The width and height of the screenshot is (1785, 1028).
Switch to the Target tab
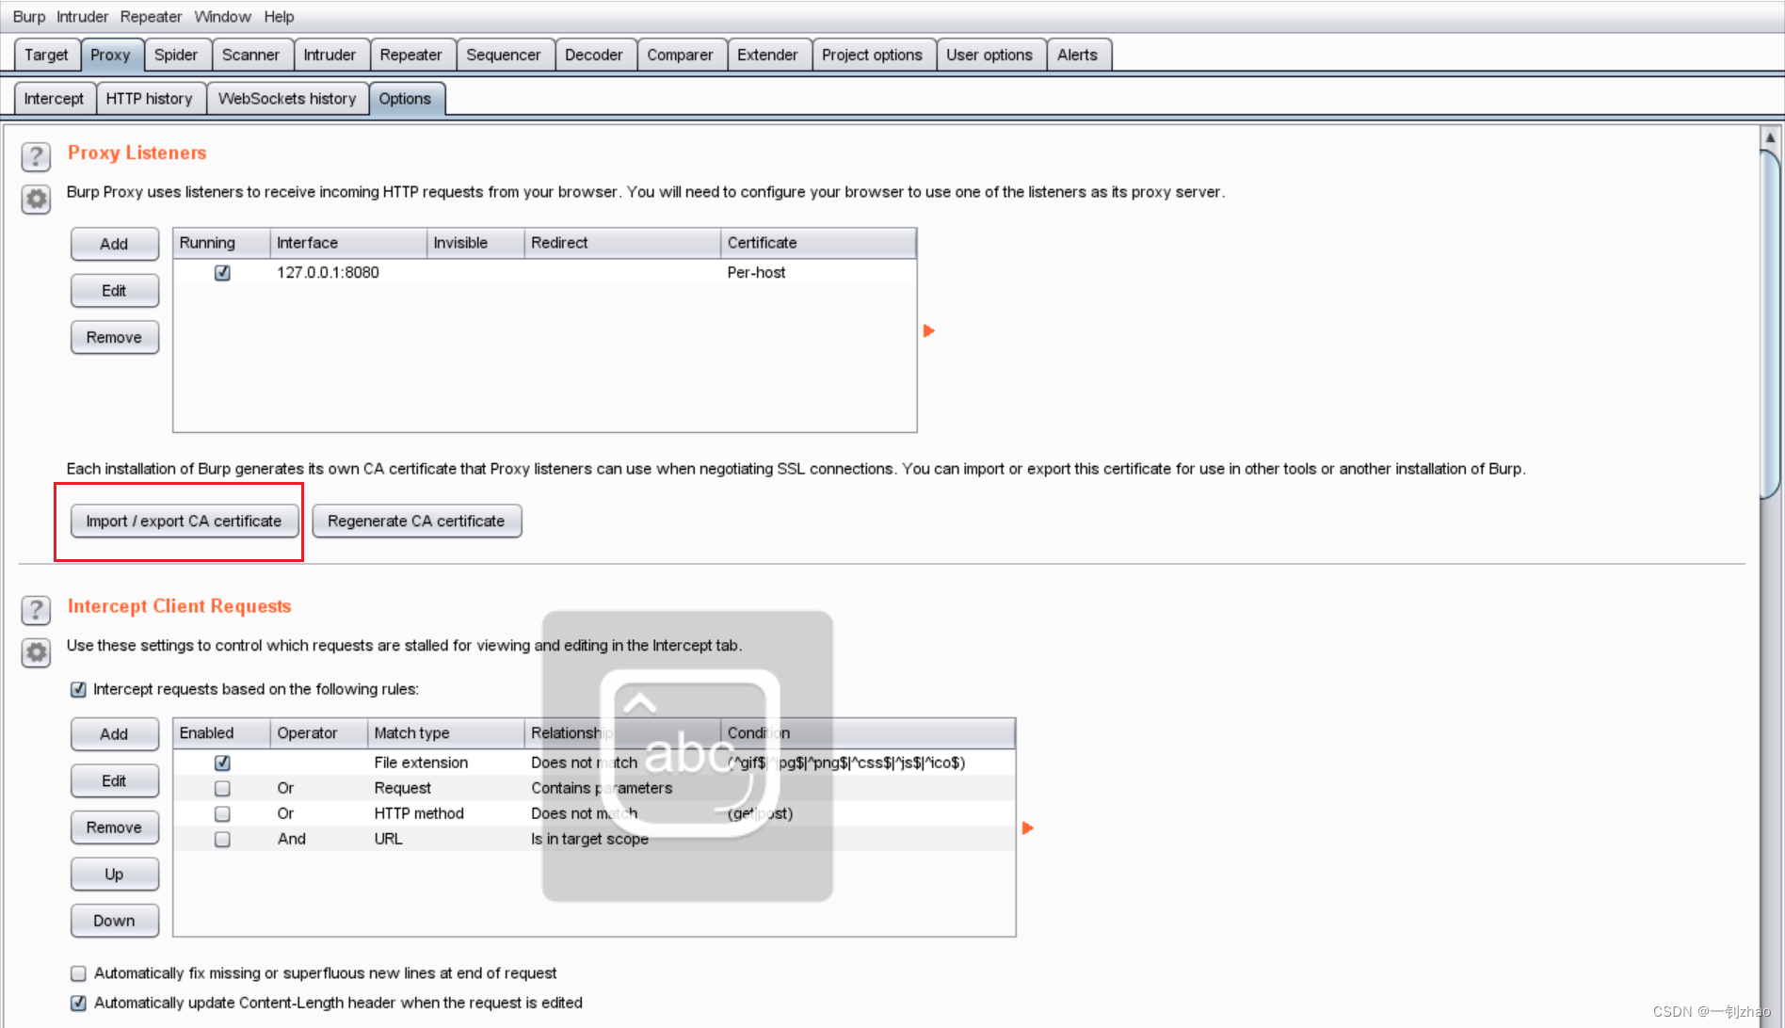coord(46,55)
